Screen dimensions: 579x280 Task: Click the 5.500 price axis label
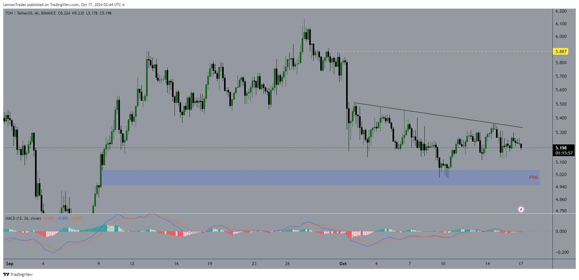pos(561,104)
